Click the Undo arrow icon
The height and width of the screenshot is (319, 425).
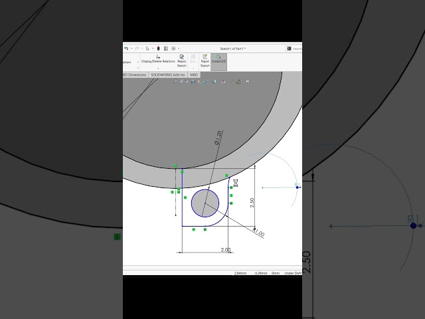[x=126, y=49]
